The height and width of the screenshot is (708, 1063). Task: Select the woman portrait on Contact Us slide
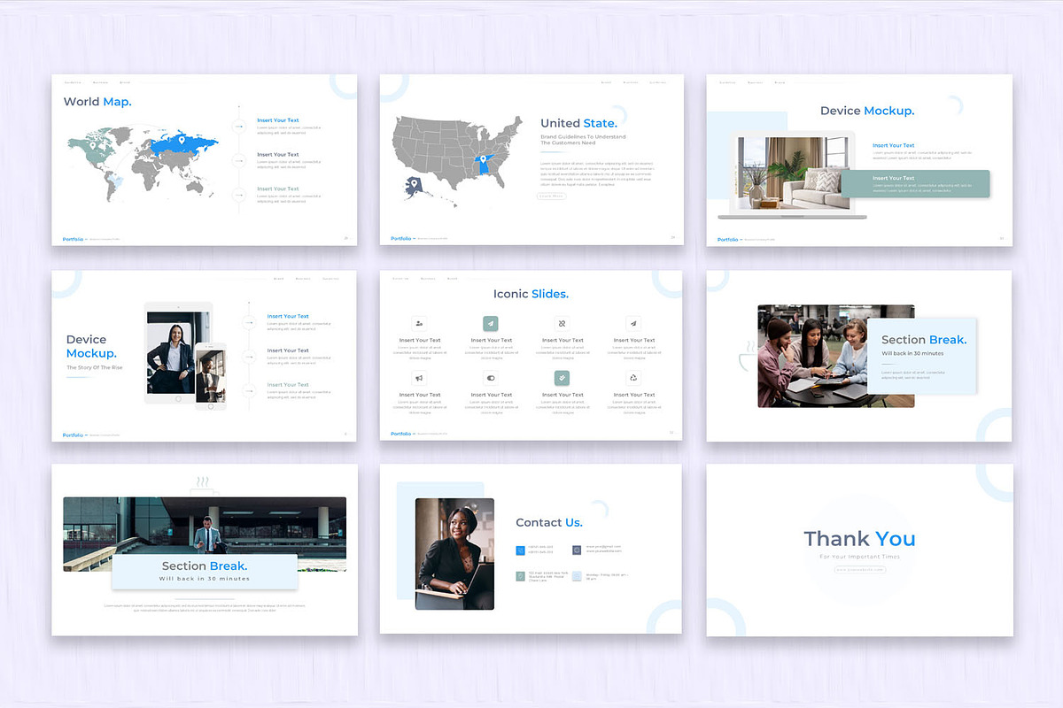tap(454, 554)
